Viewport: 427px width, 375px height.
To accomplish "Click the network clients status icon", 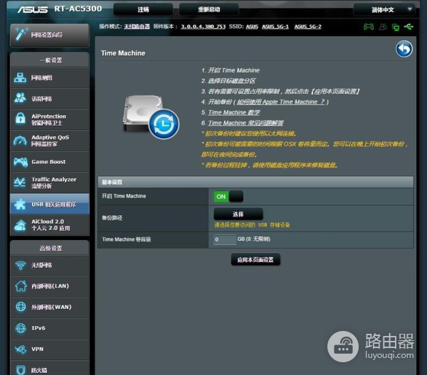I will (396, 27).
